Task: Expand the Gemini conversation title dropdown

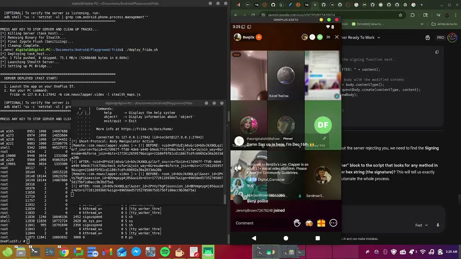Action: coord(379,37)
